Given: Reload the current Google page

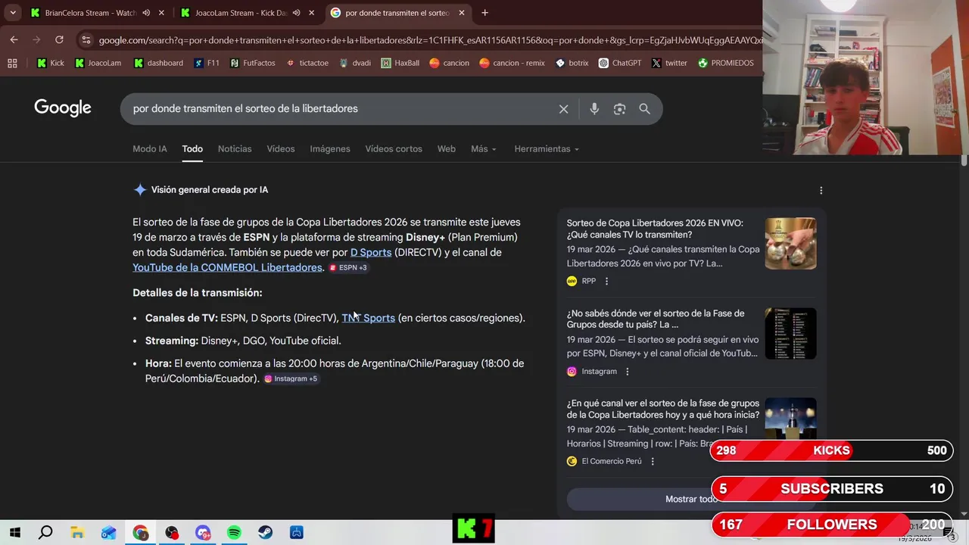Looking at the screenshot, I should tap(59, 39).
